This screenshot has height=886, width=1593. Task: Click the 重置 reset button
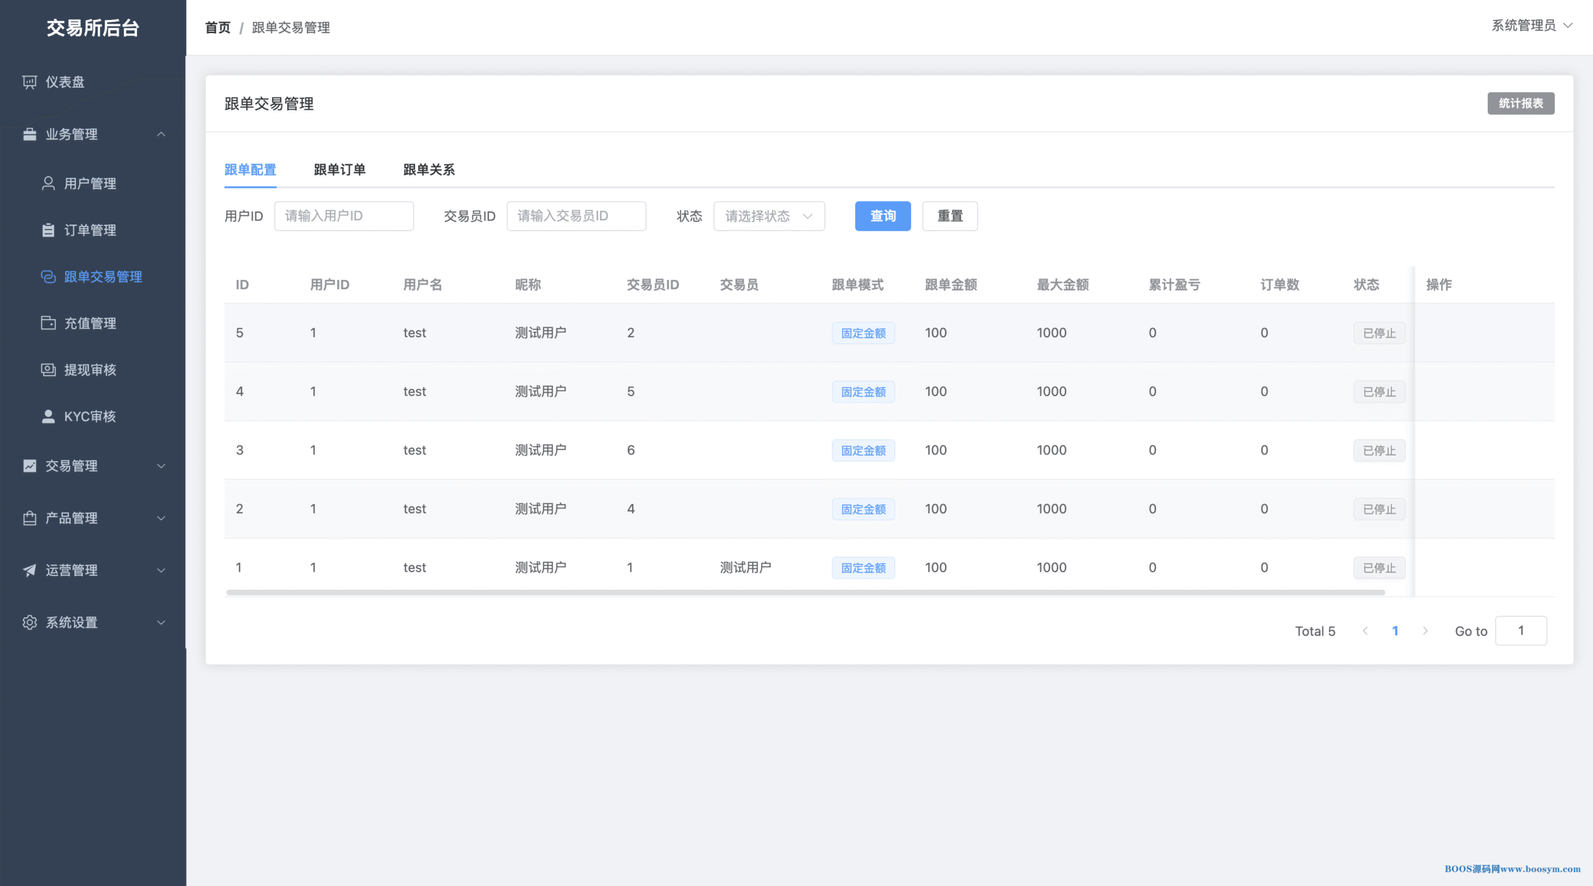tap(950, 216)
